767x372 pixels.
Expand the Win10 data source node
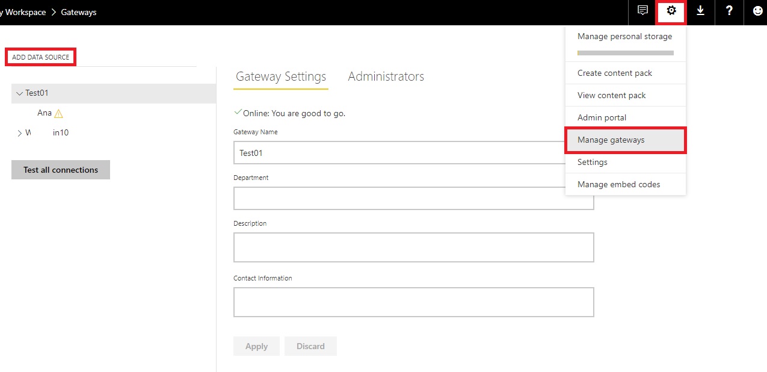(19, 132)
